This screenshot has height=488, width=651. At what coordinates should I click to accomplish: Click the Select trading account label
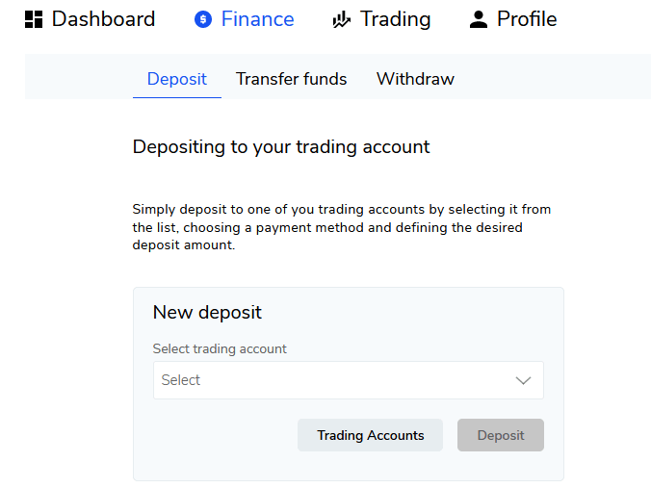pos(220,348)
